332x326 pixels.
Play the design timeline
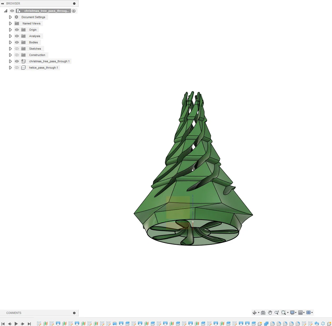(x=16, y=324)
